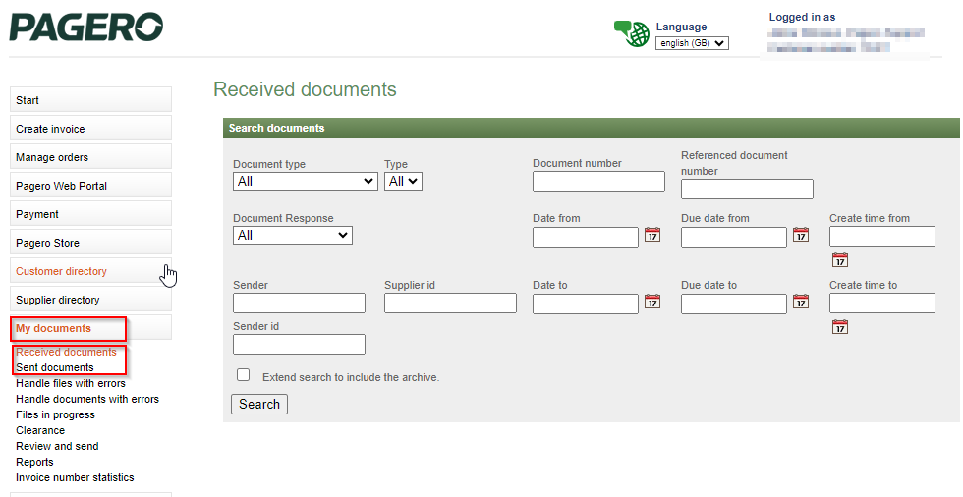Open Pagero Web Portal menu item
Screen dimensions: 963x497
pos(90,186)
